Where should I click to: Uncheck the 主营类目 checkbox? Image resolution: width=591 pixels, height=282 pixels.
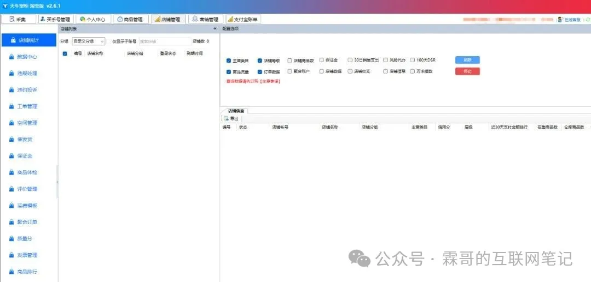click(229, 61)
